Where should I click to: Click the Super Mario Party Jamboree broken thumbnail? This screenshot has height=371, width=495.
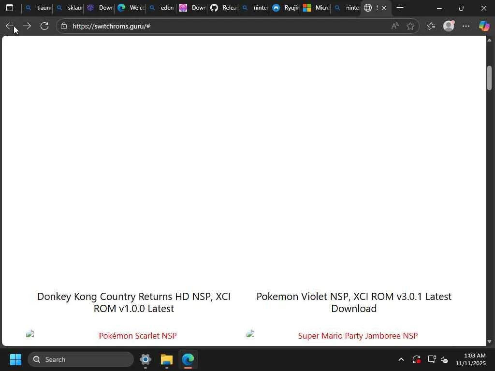coord(250,334)
